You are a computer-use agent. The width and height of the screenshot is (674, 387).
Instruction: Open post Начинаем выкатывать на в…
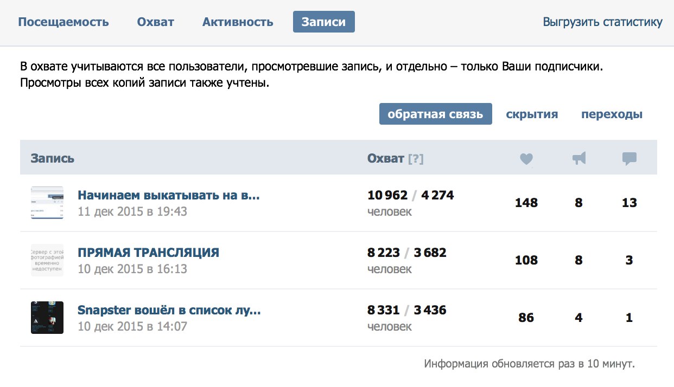tap(169, 195)
